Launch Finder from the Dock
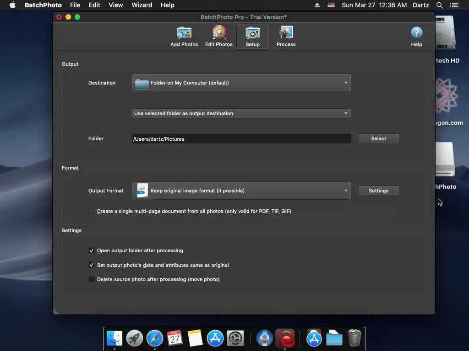469x351 pixels. pyautogui.click(x=114, y=339)
